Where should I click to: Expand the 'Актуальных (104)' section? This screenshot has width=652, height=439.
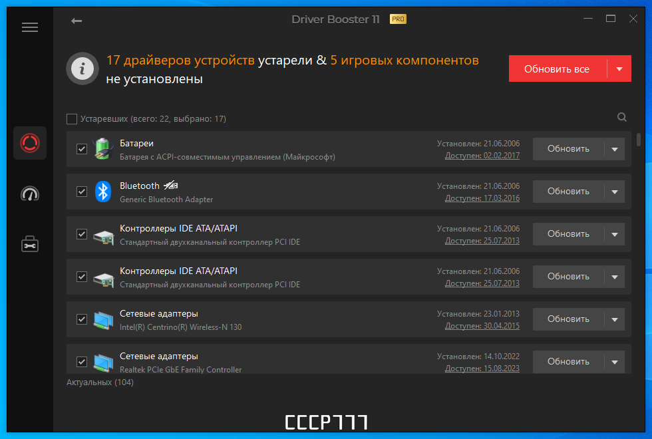[100, 382]
